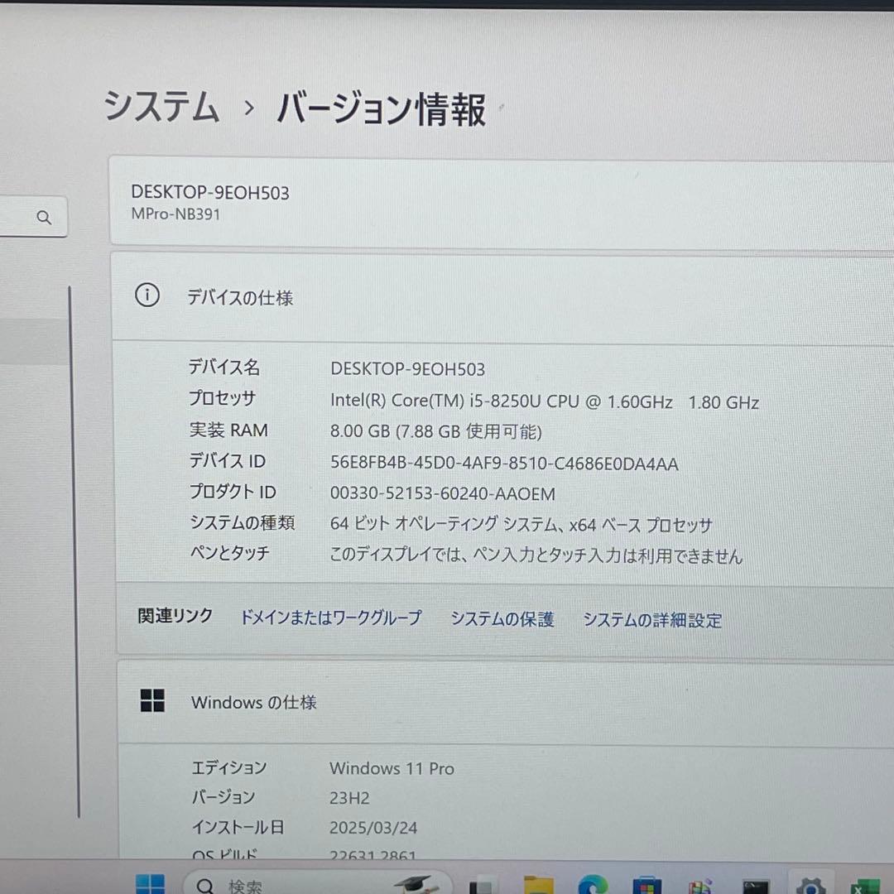Click the 実装 RAM label
The width and height of the screenshot is (894, 894).
pyautogui.click(x=228, y=430)
